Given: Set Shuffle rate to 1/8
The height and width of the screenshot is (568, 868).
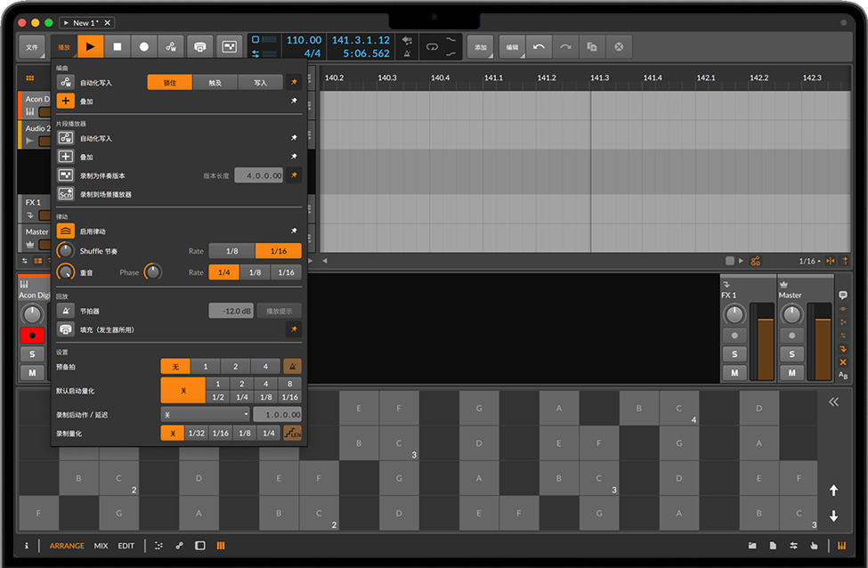Looking at the screenshot, I should click(231, 251).
